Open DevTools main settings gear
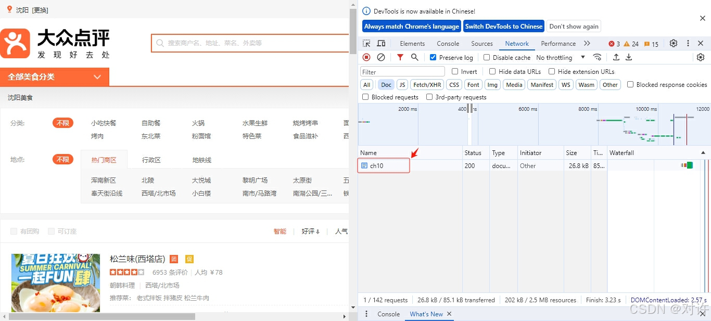This screenshot has height=321, width=711. click(x=674, y=43)
